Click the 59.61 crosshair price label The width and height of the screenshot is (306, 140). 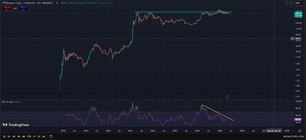click(298, 38)
